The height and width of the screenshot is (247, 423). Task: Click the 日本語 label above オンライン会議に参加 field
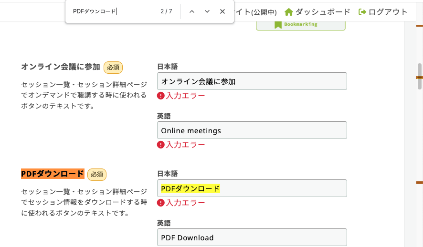[x=168, y=67]
